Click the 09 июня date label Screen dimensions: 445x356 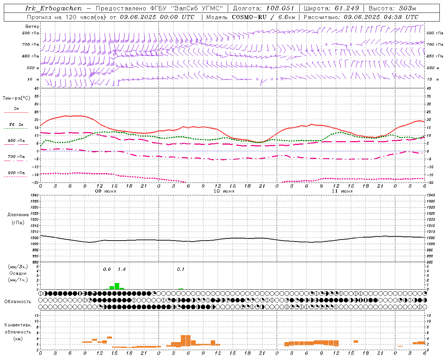106,191
